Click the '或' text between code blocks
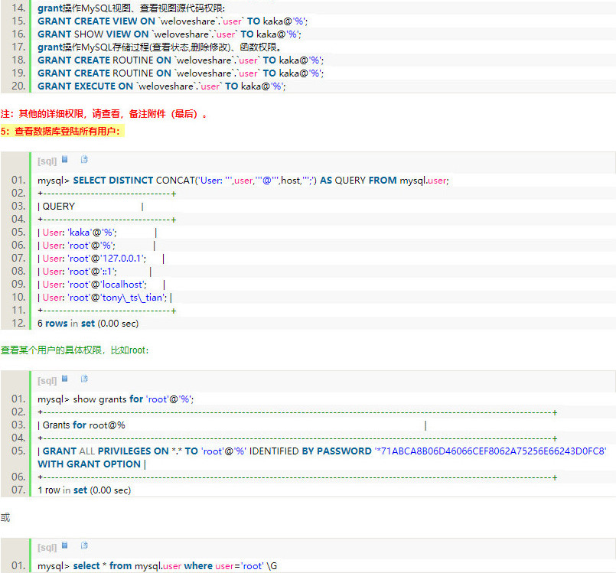616x573 pixels. point(5,517)
